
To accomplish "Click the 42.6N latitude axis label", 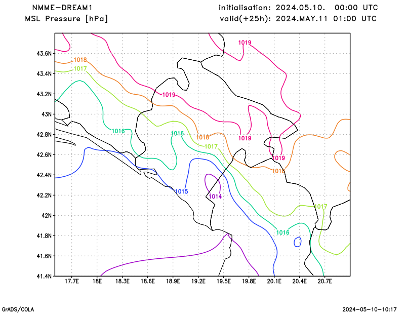I will click(44, 154).
